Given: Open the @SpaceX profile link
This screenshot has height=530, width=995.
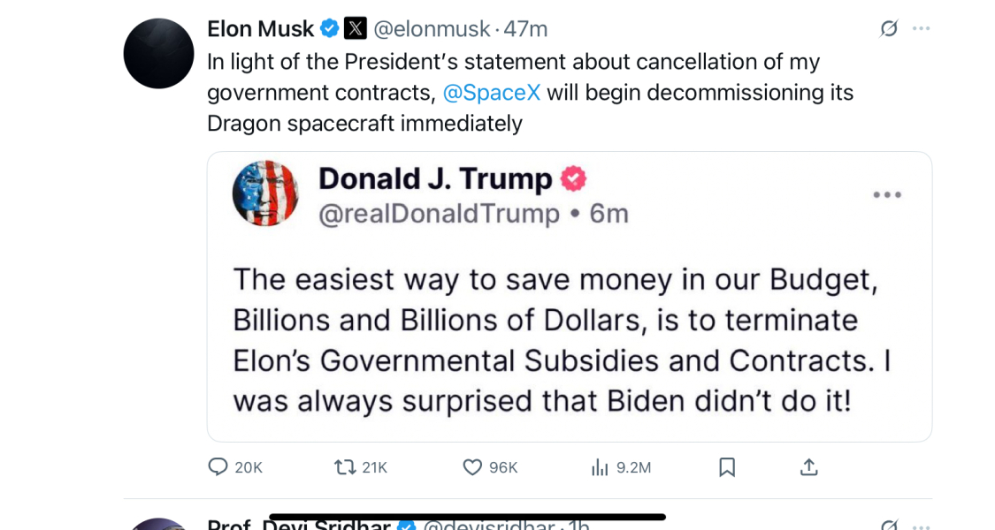Looking at the screenshot, I should pos(492,92).
